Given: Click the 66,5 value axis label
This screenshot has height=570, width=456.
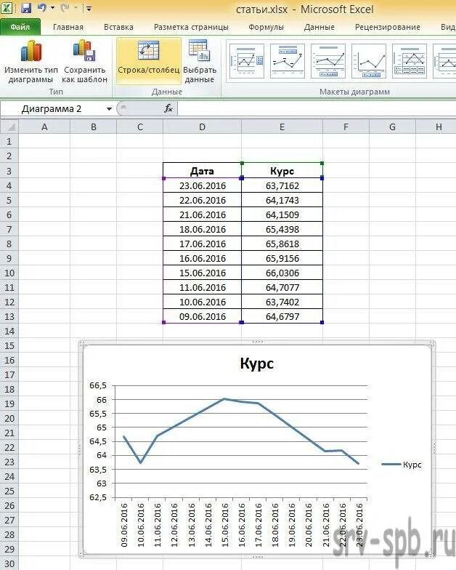Looking at the screenshot, I should [98, 385].
